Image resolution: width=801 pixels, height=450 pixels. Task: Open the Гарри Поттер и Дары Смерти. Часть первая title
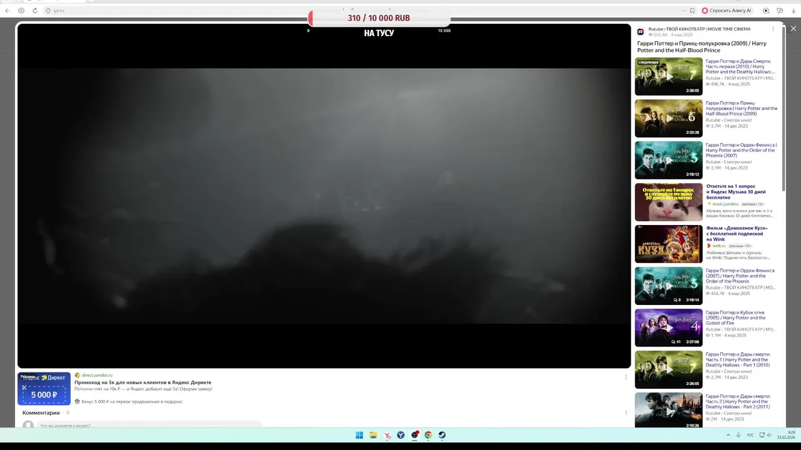click(x=741, y=66)
